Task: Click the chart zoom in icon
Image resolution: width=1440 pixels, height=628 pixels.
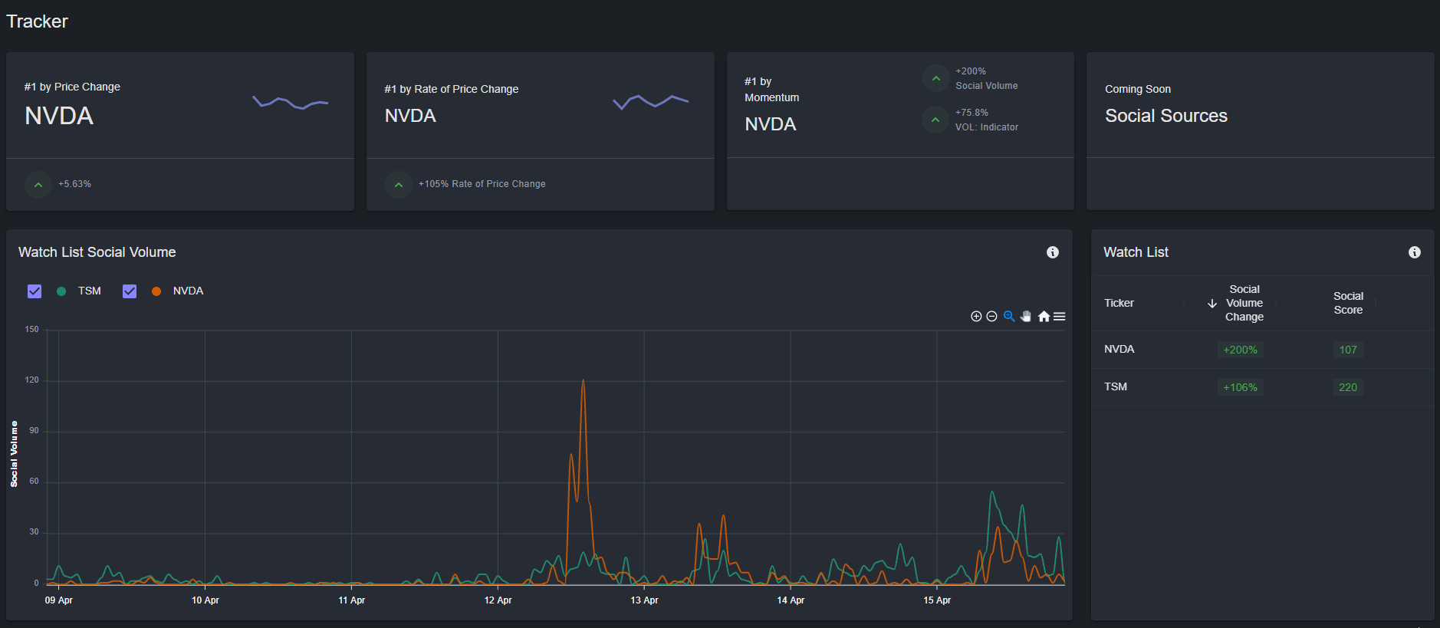Action: pos(976,317)
